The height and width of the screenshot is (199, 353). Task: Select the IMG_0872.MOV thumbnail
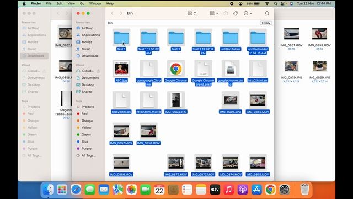click(x=176, y=163)
